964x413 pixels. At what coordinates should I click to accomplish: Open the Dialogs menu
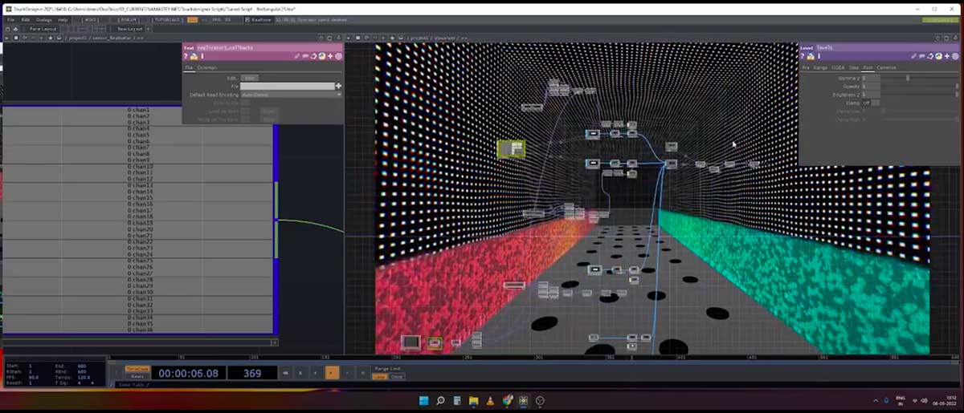pos(43,18)
